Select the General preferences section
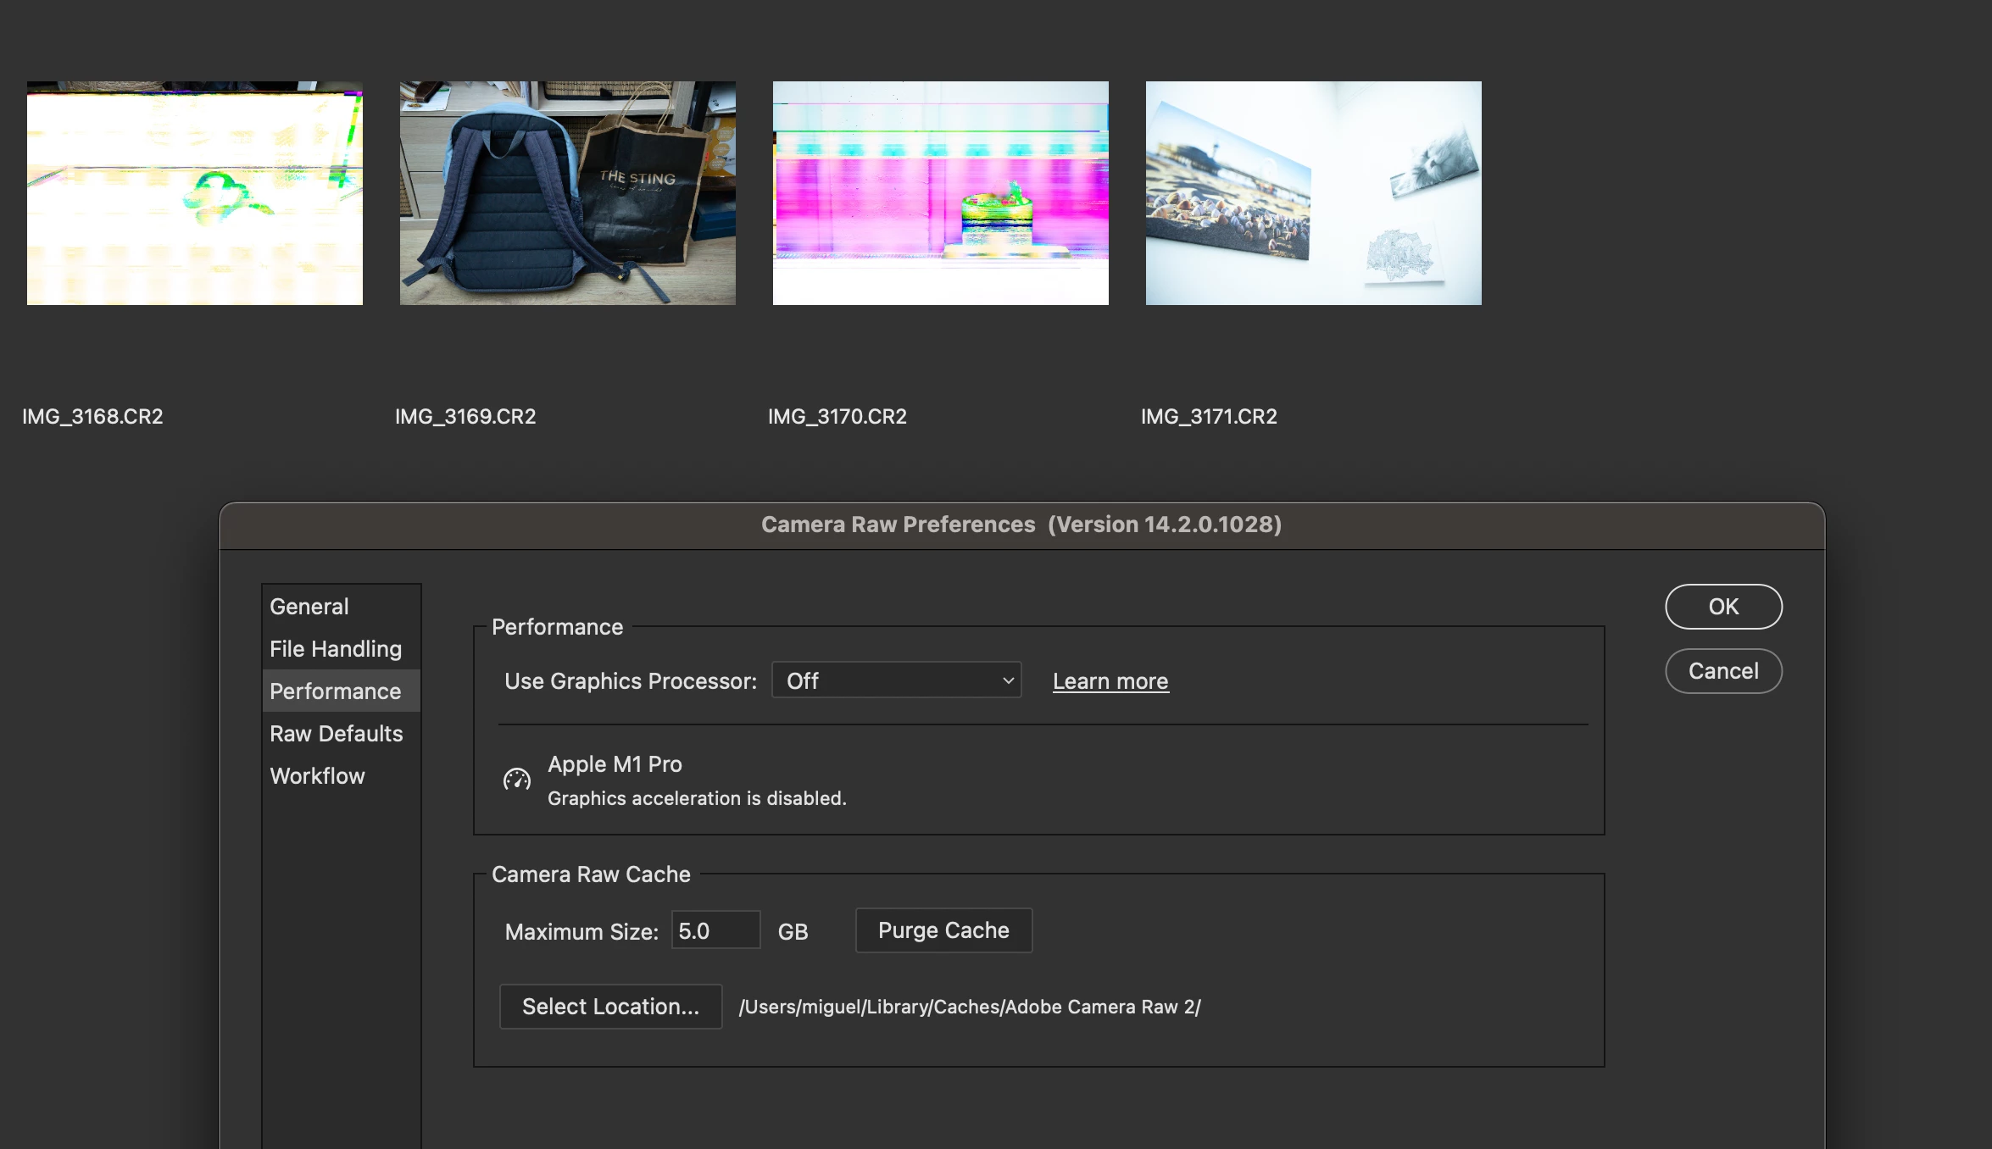The image size is (1992, 1149). click(x=309, y=607)
